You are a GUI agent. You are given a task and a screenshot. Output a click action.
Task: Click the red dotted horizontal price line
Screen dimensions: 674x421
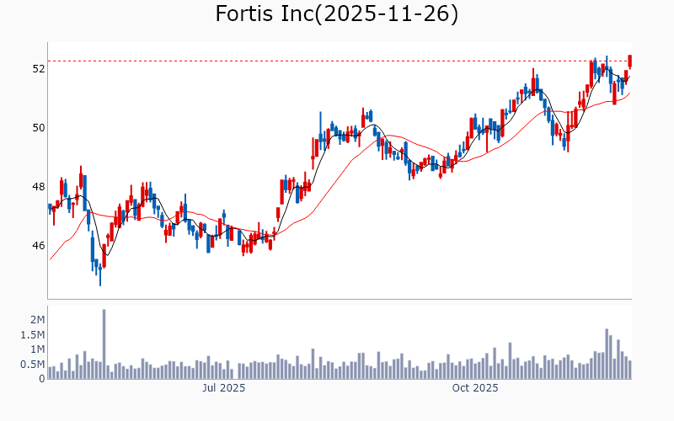337,61
